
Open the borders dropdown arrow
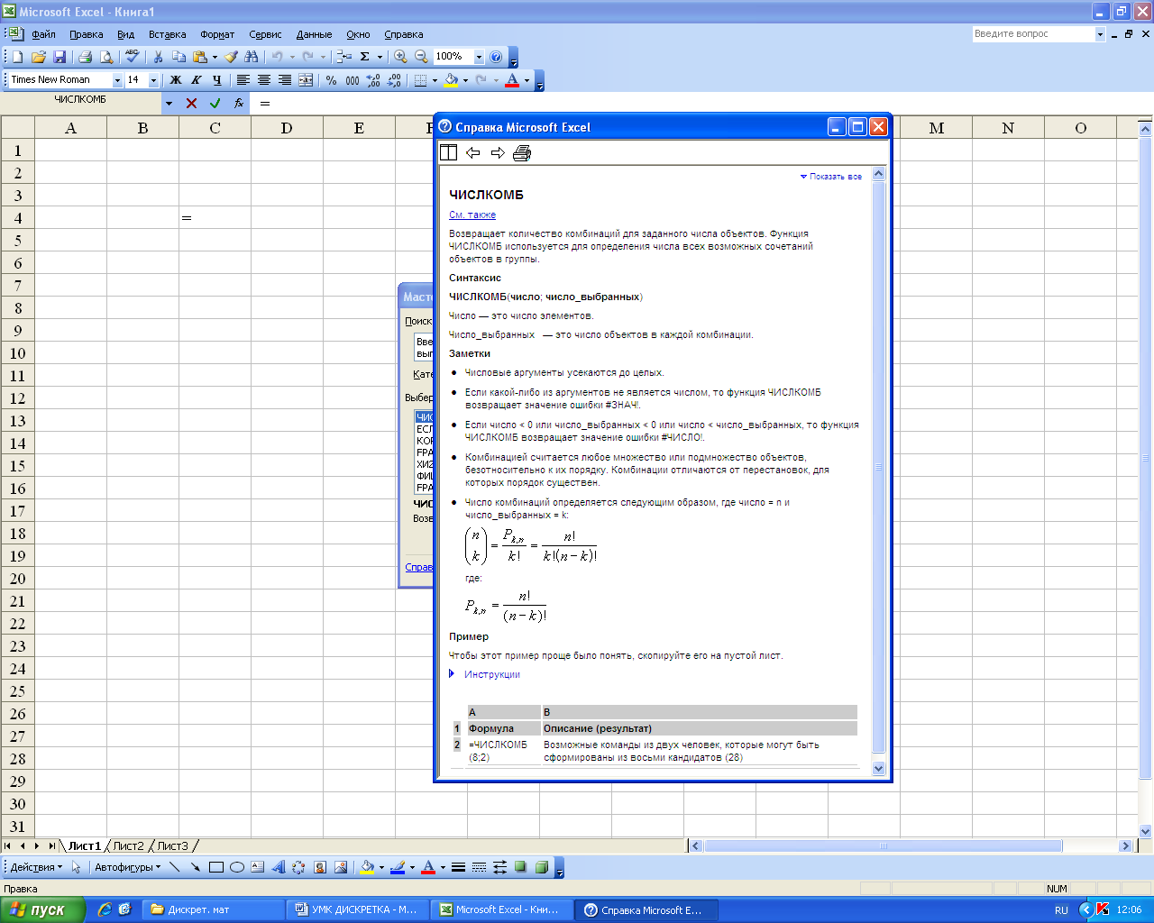pyautogui.click(x=435, y=80)
